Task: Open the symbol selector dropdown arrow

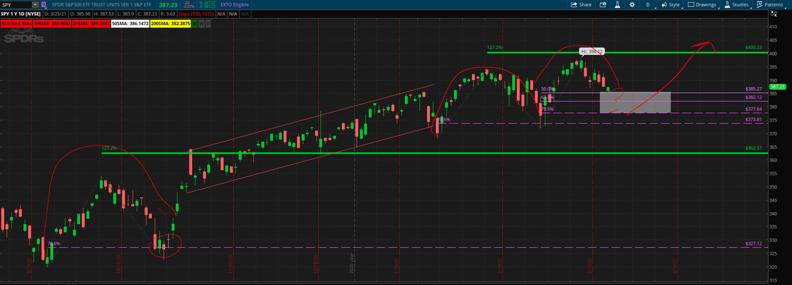Action: pos(35,5)
